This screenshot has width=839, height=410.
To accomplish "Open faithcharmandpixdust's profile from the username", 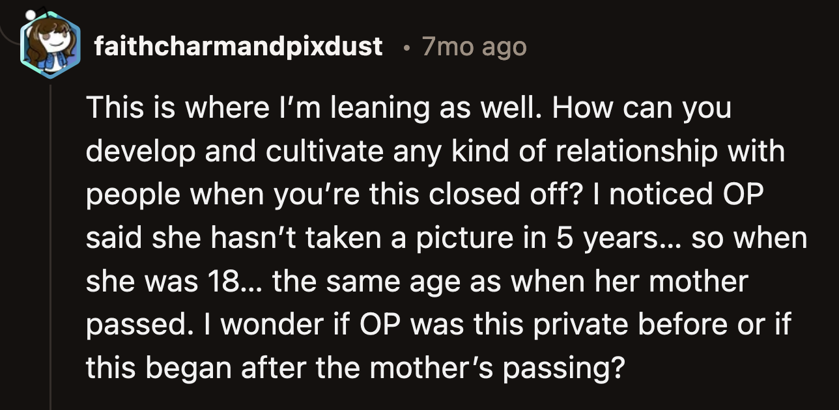I will pyautogui.click(x=238, y=46).
